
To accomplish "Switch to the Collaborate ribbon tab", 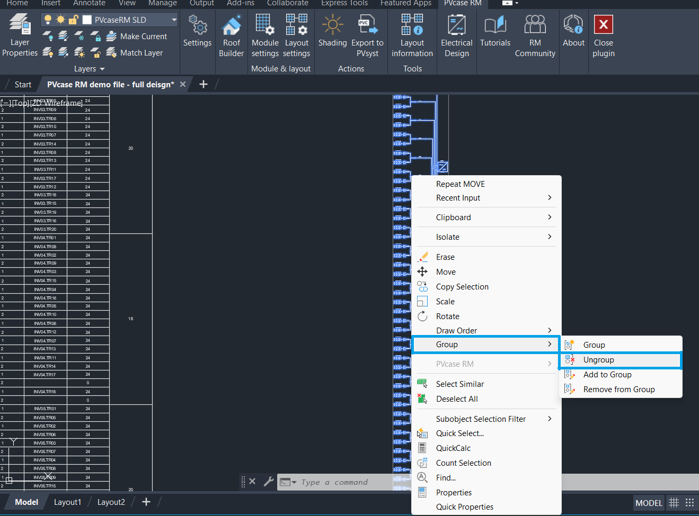I will pos(288,3).
